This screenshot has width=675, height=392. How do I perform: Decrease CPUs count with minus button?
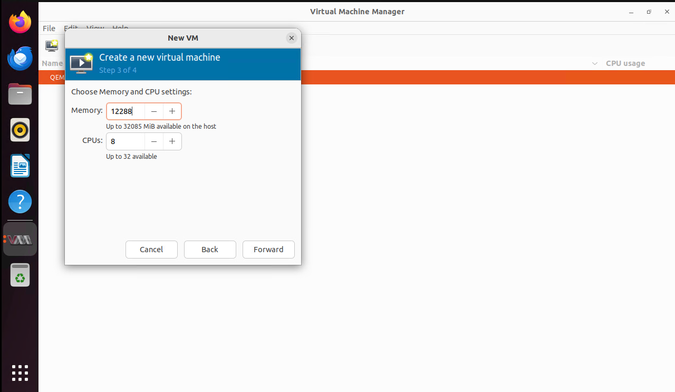click(x=154, y=141)
